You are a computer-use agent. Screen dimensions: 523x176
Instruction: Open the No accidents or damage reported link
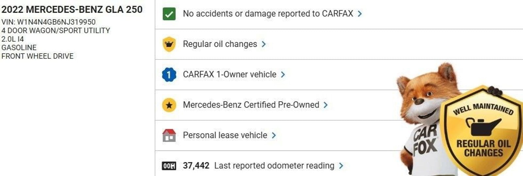coord(268,14)
